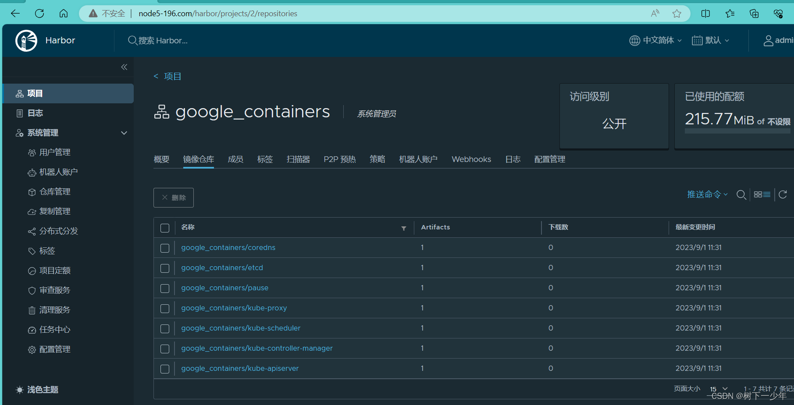The height and width of the screenshot is (405, 794).
Task: Tick the select-all checkbox in table header
Action: (x=165, y=228)
